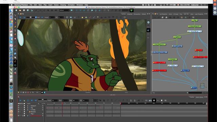Click the Finder icon in the Dock
The image size is (217, 122).
coord(11,11)
